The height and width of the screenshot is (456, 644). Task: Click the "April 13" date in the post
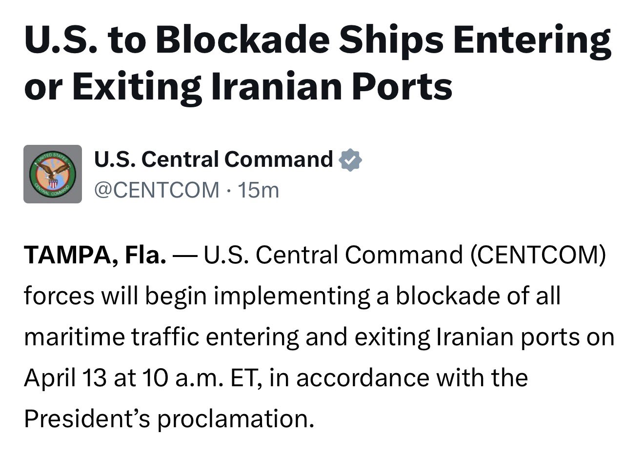[x=65, y=377]
